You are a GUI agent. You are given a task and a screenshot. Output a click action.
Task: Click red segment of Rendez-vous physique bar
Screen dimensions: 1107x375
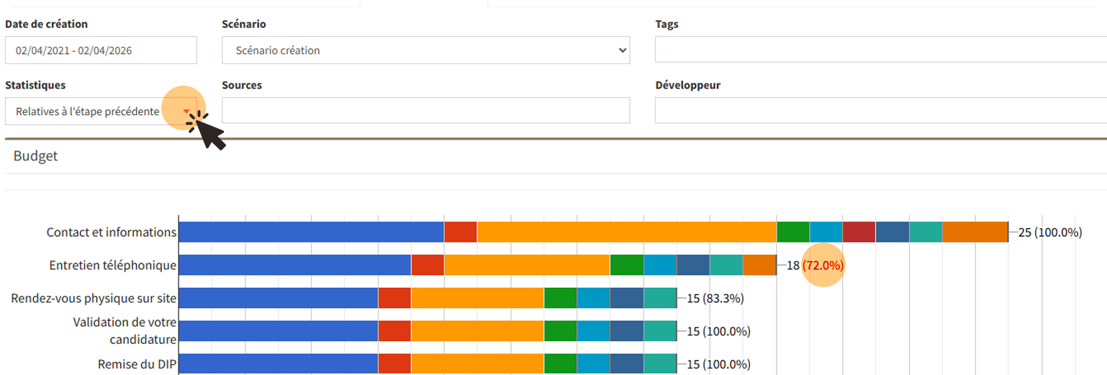click(x=394, y=298)
